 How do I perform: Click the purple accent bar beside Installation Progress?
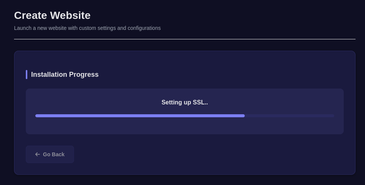pyautogui.click(x=27, y=75)
